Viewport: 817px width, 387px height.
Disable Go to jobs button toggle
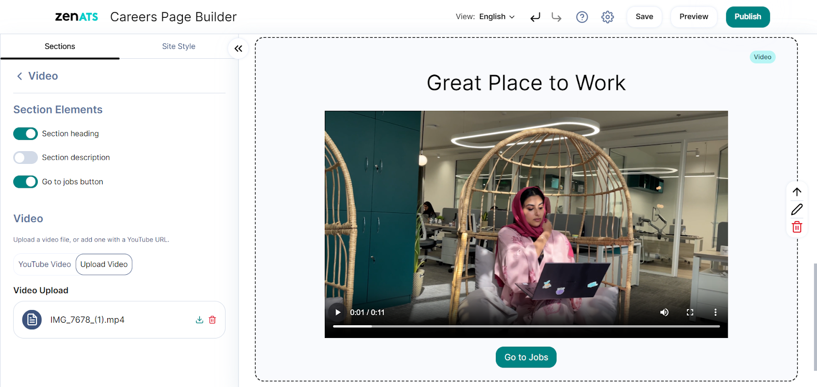(x=26, y=182)
